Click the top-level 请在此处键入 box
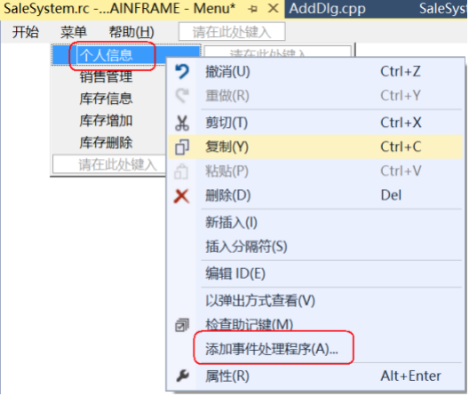Image resolution: width=469 pixels, height=396 pixels. pos(232,32)
